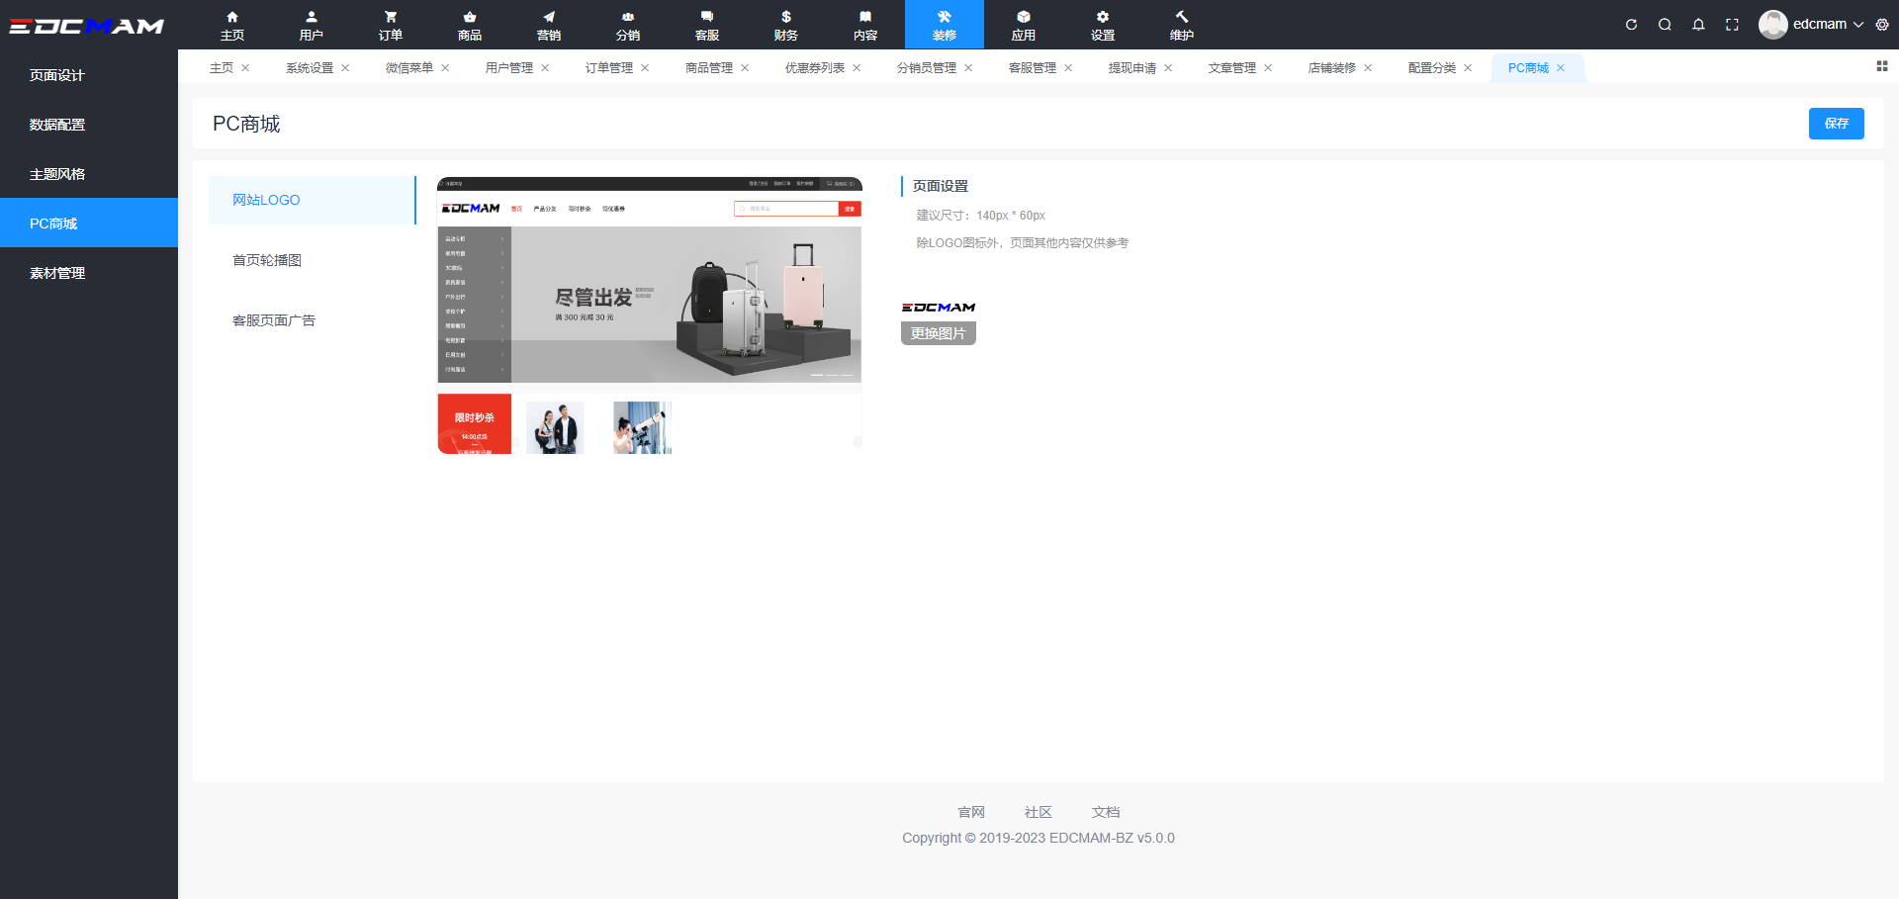Viewport: 1899px width, 899px height.
Task: Open the search icon in the header
Action: 1665,25
